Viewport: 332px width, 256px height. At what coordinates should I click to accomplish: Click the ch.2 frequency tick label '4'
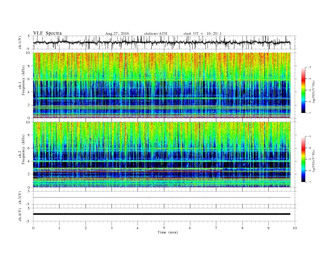click(x=29, y=161)
